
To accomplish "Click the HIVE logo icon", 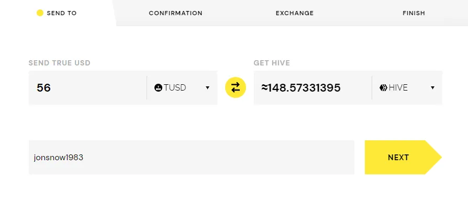I will (x=383, y=88).
